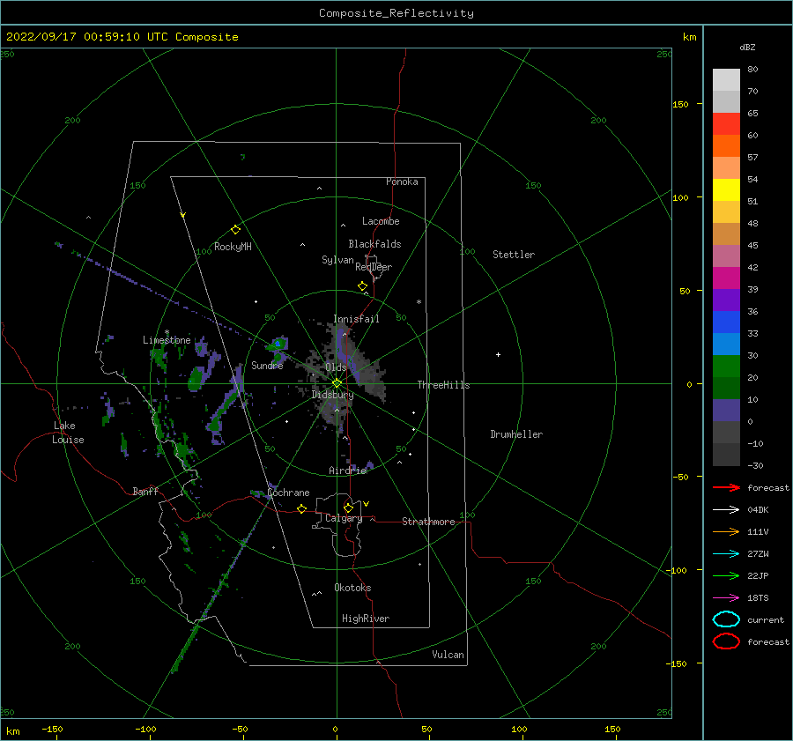Click the Drumheller city label

click(516, 434)
